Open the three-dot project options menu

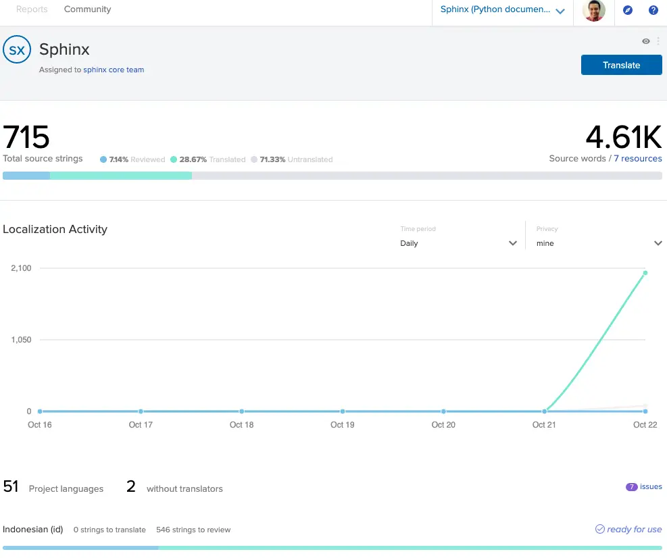point(658,41)
